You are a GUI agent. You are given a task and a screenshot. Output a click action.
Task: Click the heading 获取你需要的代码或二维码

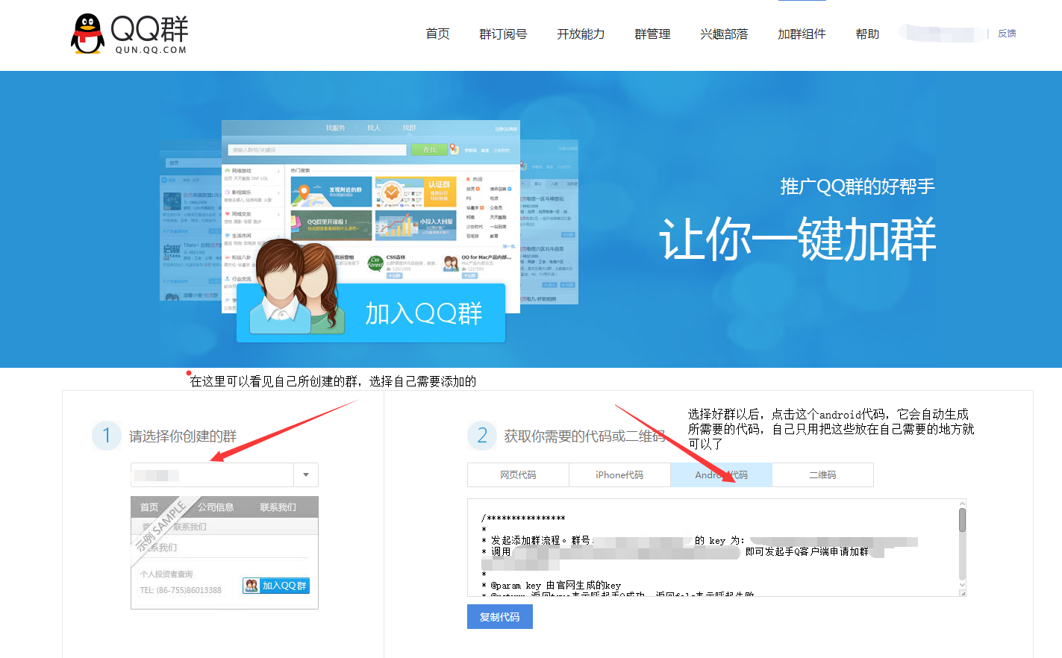click(584, 436)
